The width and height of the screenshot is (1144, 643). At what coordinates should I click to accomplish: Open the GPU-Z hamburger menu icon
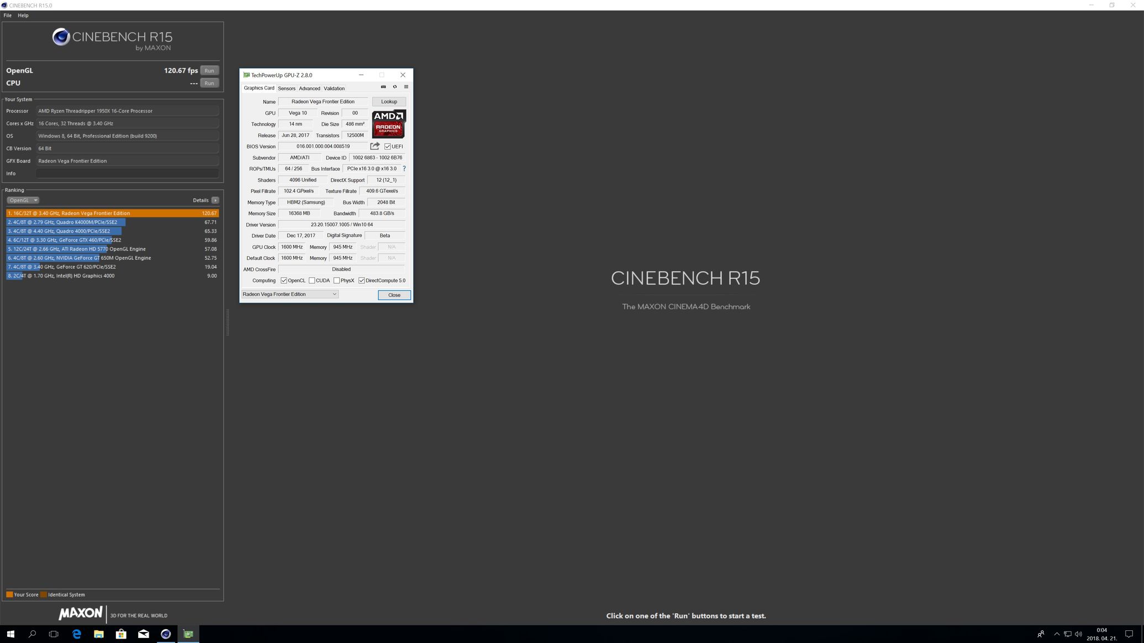(x=406, y=87)
